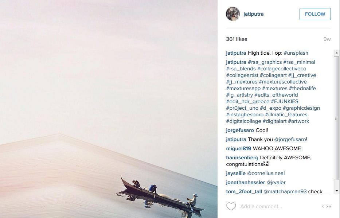
Task: Like the post with heart icon
Action: (x=231, y=206)
